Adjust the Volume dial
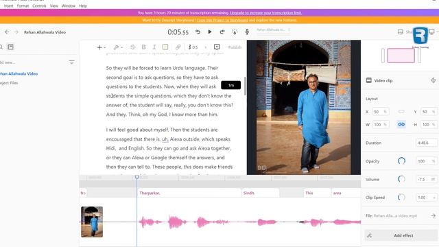The width and height of the screenshot is (439, 247). pyautogui.click(x=401, y=179)
